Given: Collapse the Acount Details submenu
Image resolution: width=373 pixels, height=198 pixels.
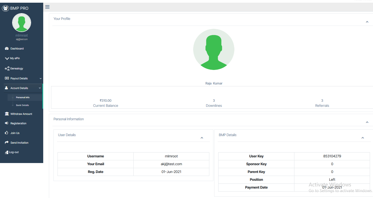Looking at the screenshot, I should pyautogui.click(x=40, y=88).
